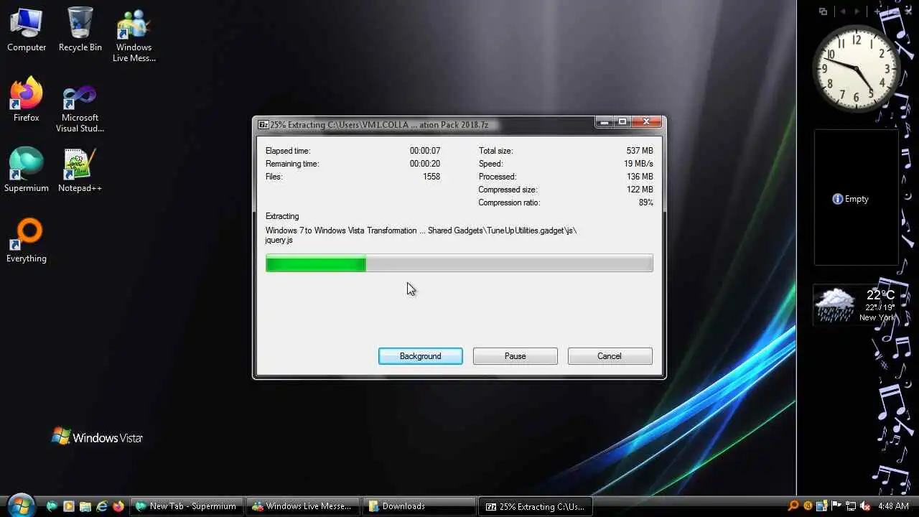Click the Files count 1558
This screenshot has width=919, height=517.
coord(431,177)
